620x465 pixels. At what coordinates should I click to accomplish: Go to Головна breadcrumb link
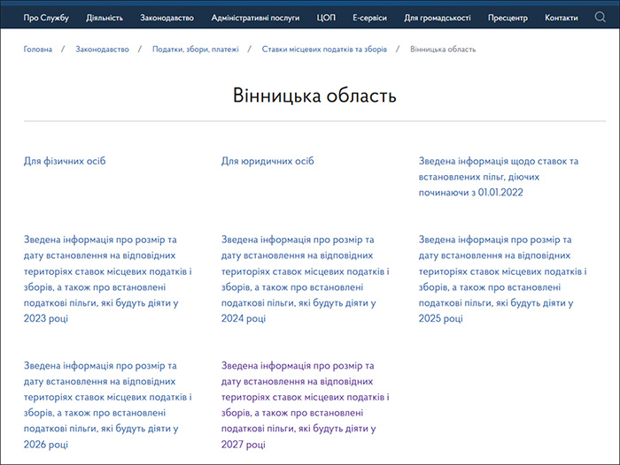tap(37, 50)
